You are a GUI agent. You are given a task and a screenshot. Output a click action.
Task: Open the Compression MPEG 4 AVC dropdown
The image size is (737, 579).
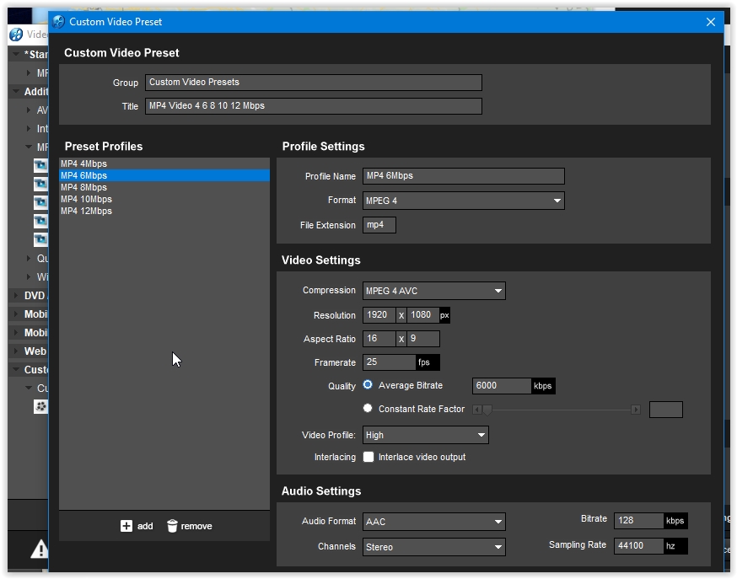click(498, 291)
